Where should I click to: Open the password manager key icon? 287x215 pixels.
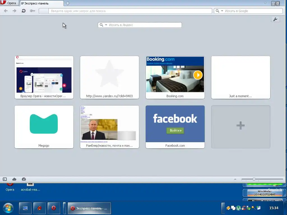tap(33, 11)
